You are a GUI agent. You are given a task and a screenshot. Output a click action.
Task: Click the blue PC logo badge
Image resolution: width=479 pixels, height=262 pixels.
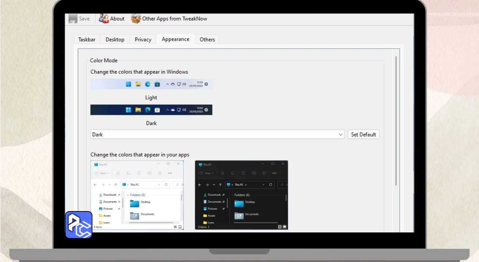pos(79,225)
